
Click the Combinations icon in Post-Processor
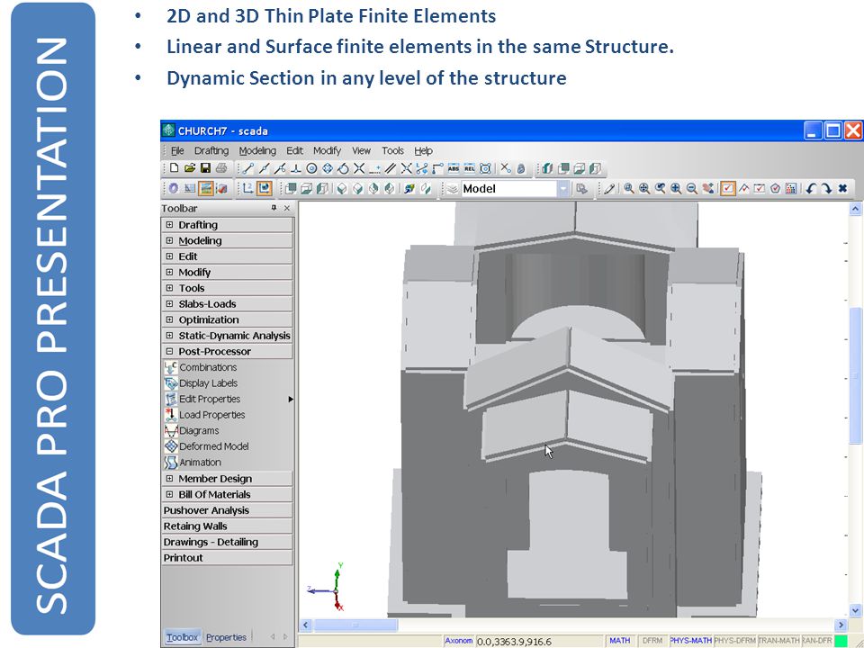(171, 367)
